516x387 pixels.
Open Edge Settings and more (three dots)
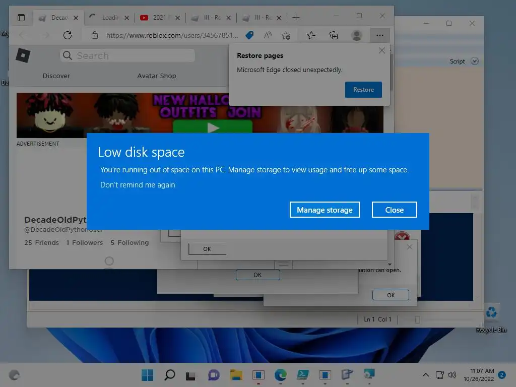coord(380,35)
